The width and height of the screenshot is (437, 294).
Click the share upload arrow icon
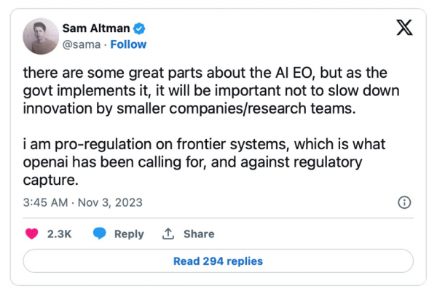coord(168,234)
